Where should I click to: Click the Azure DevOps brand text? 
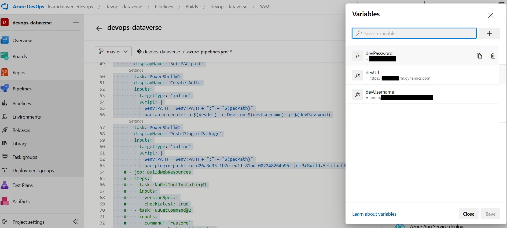pos(28,7)
